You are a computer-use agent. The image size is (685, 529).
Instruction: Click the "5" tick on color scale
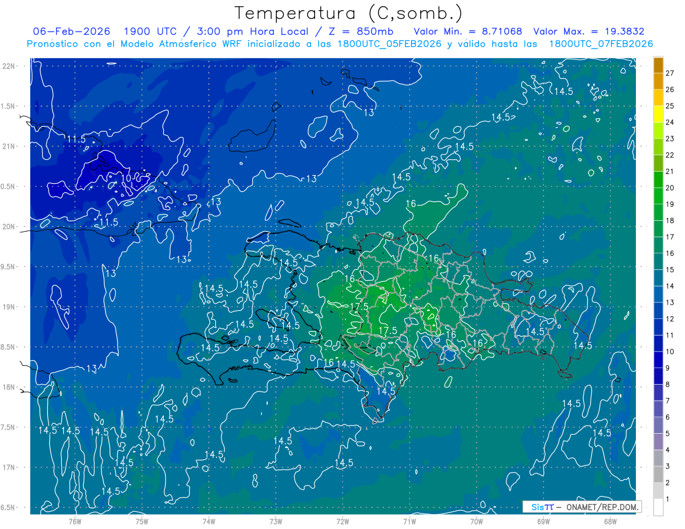tap(668, 434)
